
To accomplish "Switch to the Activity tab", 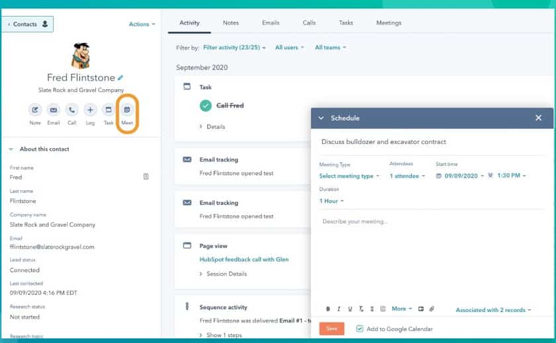I will tap(189, 22).
